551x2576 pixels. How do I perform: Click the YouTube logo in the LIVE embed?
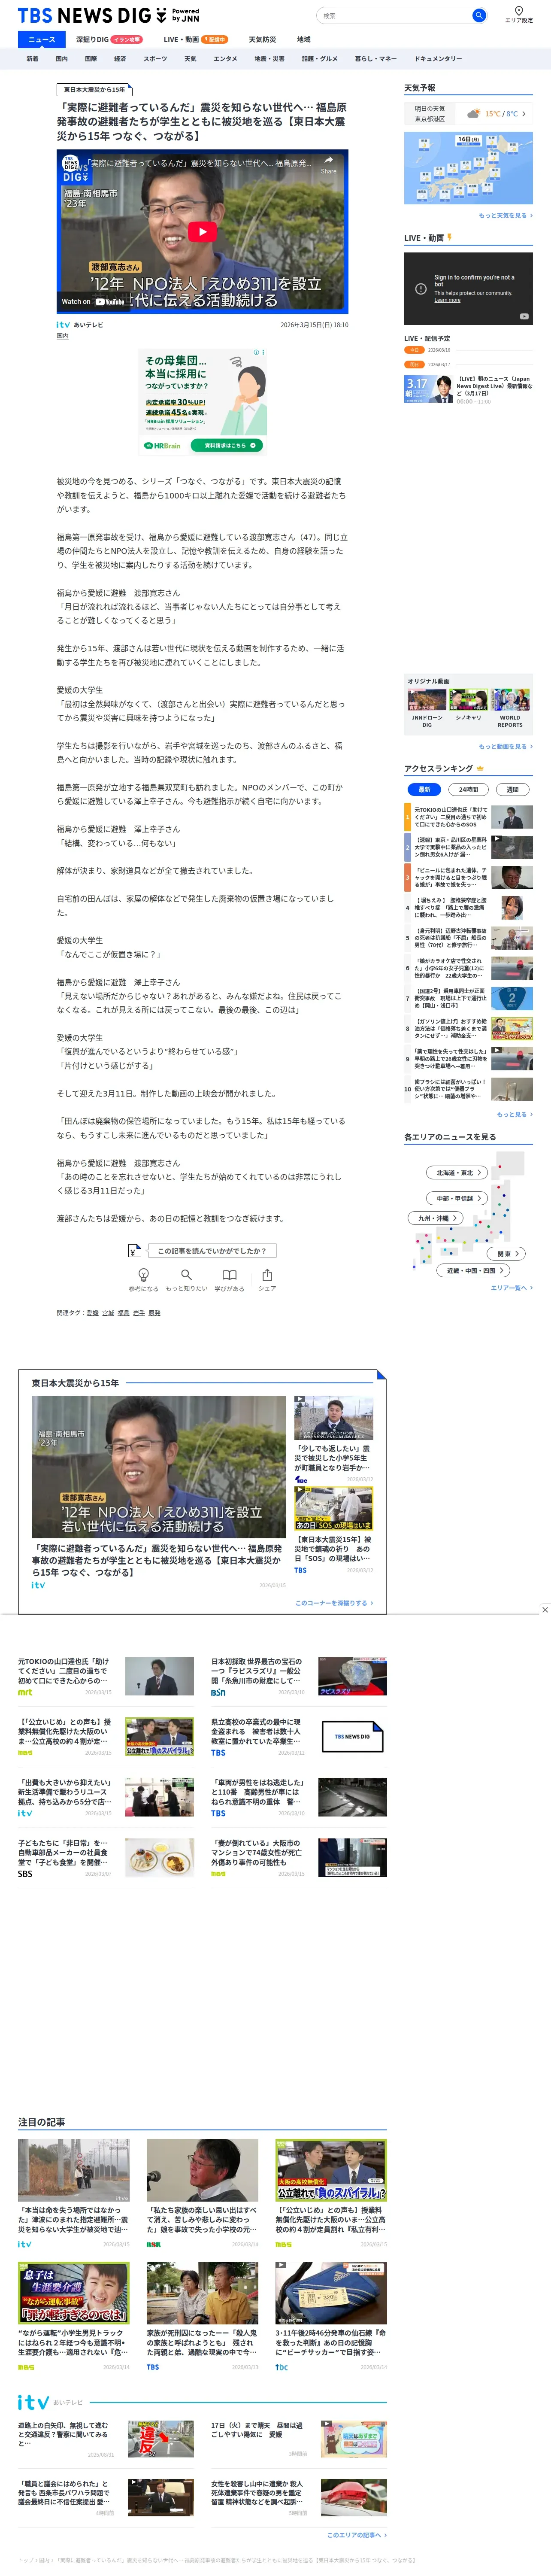pyautogui.click(x=524, y=316)
